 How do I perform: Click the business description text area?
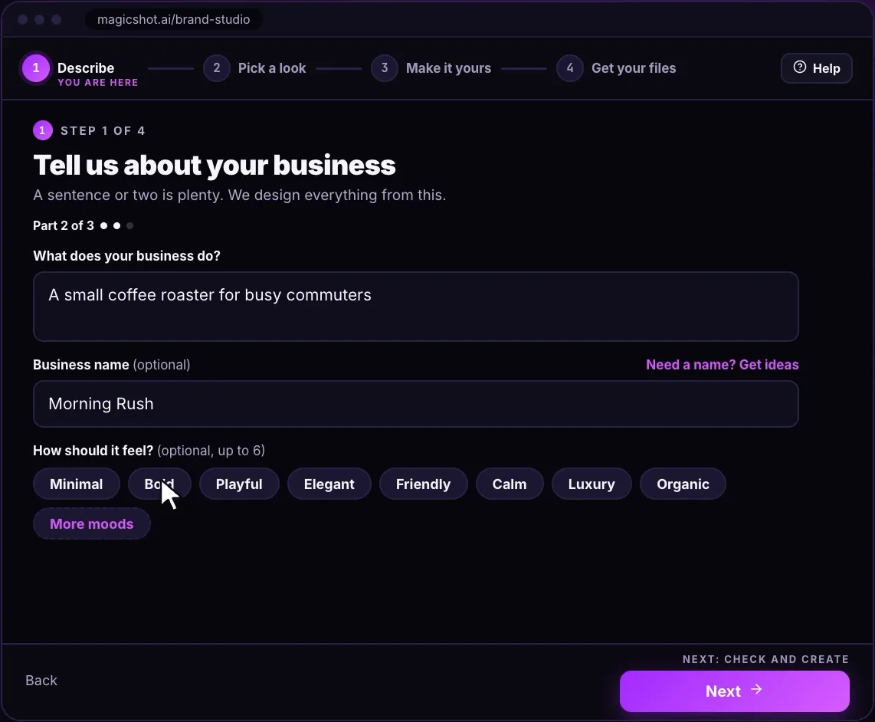click(416, 307)
